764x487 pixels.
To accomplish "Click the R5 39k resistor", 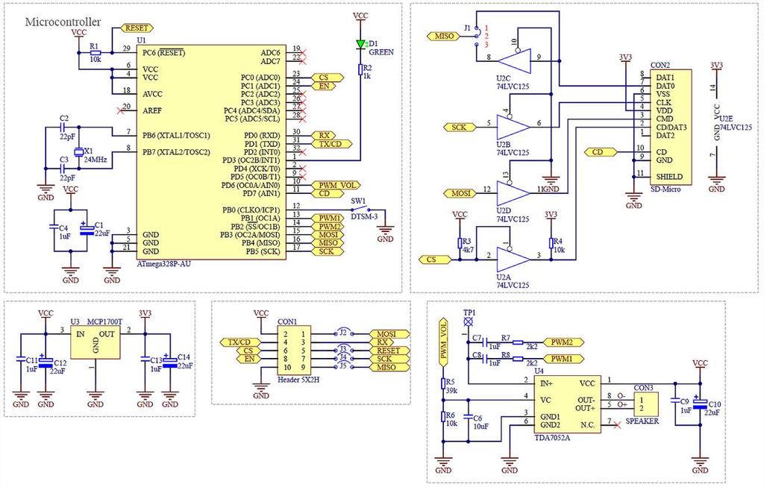I will point(443,384).
